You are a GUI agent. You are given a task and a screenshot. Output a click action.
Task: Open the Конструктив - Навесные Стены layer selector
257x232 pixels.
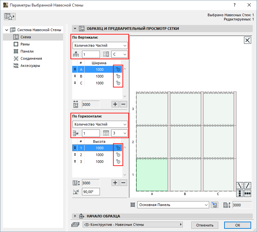(133, 225)
